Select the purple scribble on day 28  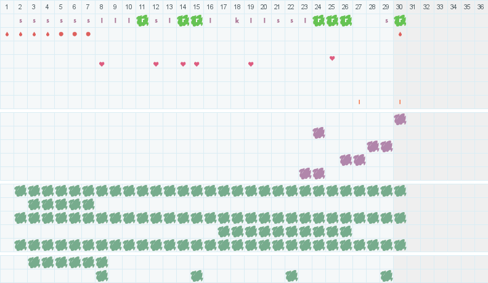coord(373,146)
